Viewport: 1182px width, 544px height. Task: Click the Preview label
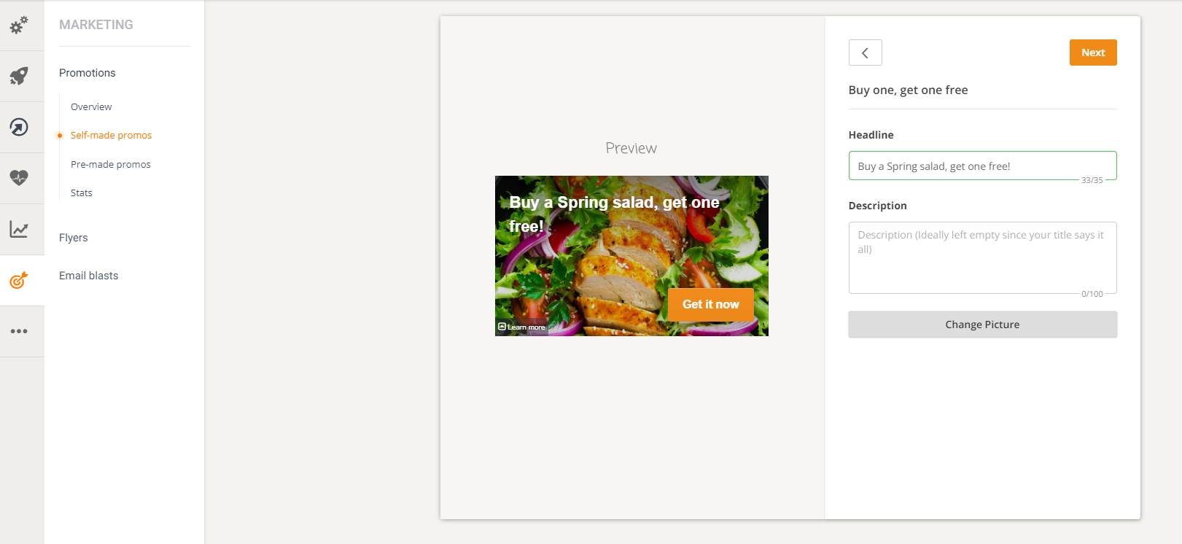click(x=631, y=148)
